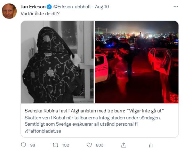Screen dimensions: 183x150
Task: Click the 98 replies count
Action: 33,145
